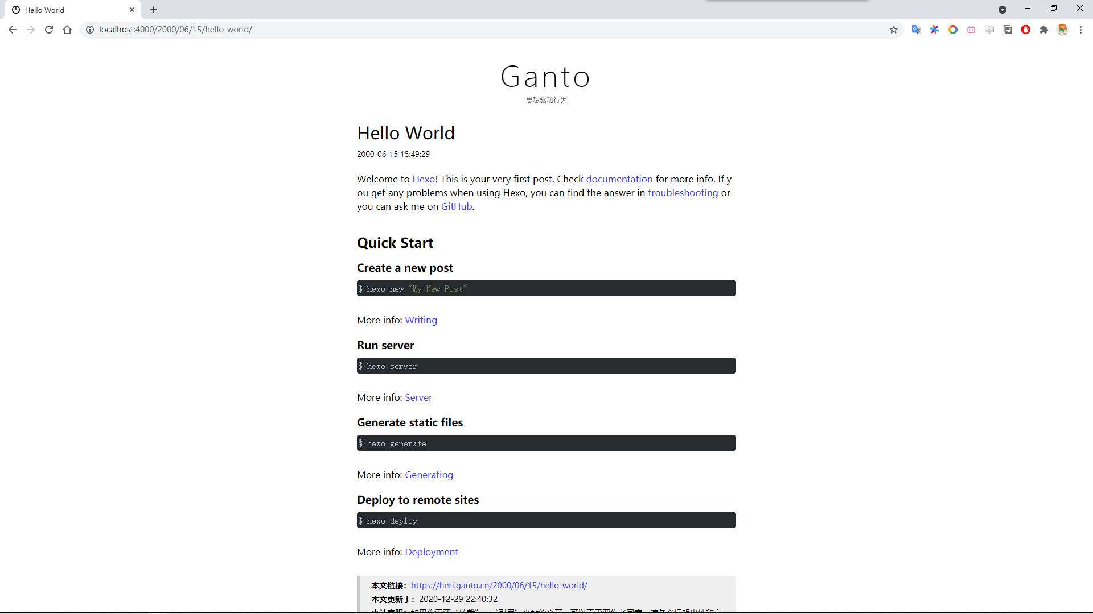
Task: Reload the current page
Action: click(x=49, y=30)
